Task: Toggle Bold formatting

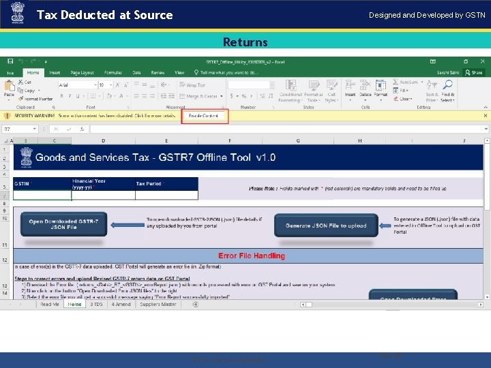Action: click(62, 96)
